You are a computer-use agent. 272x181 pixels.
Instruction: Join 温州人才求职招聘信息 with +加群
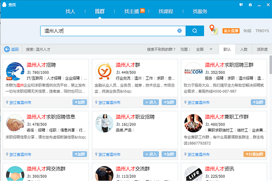[80, 154]
